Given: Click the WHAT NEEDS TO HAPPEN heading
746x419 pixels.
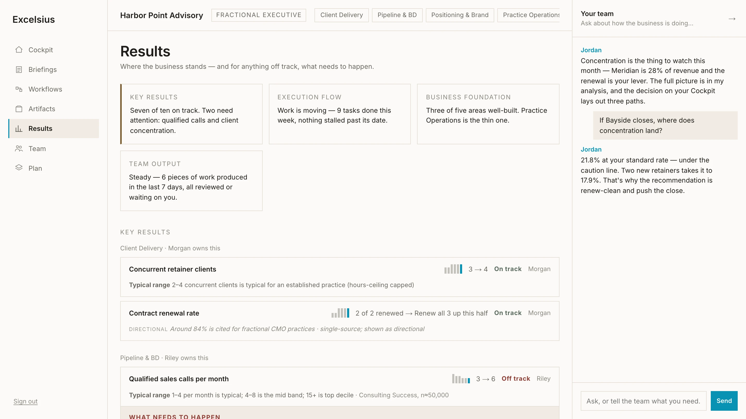Looking at the screenshot, I should (175, 416).
